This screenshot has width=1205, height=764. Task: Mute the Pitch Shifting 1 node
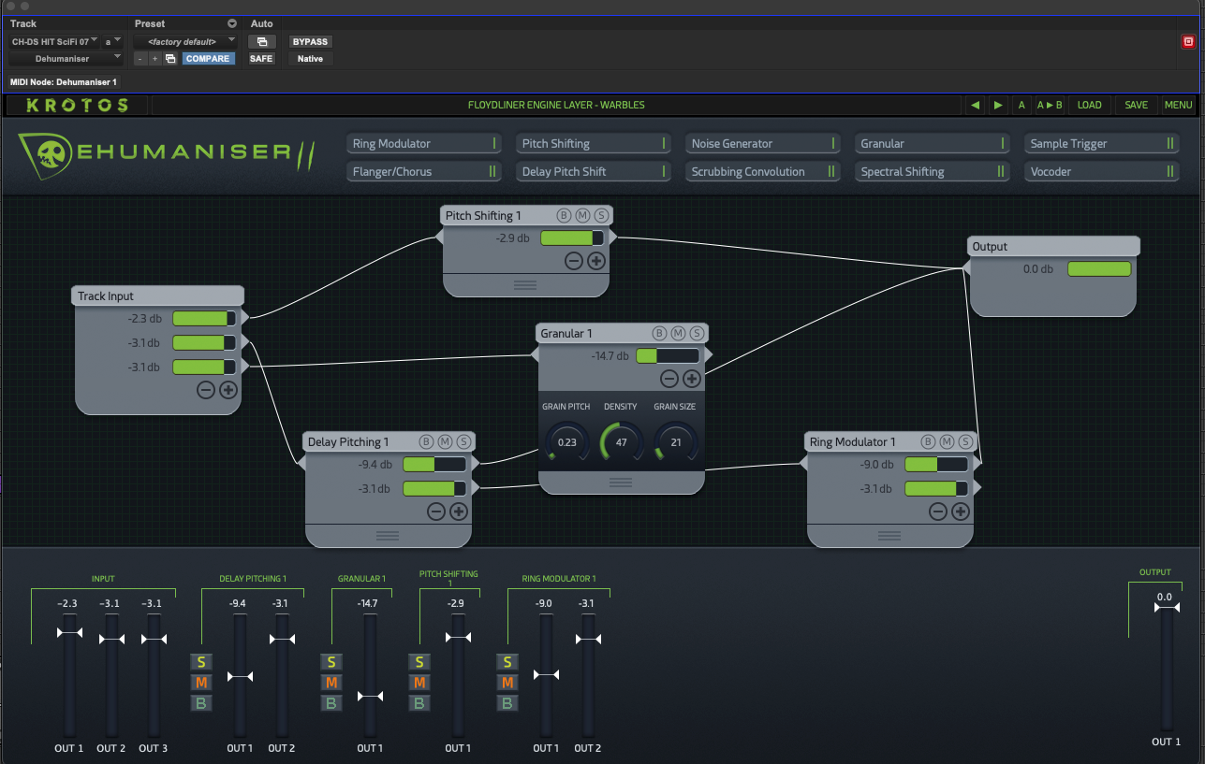point(582,215)
